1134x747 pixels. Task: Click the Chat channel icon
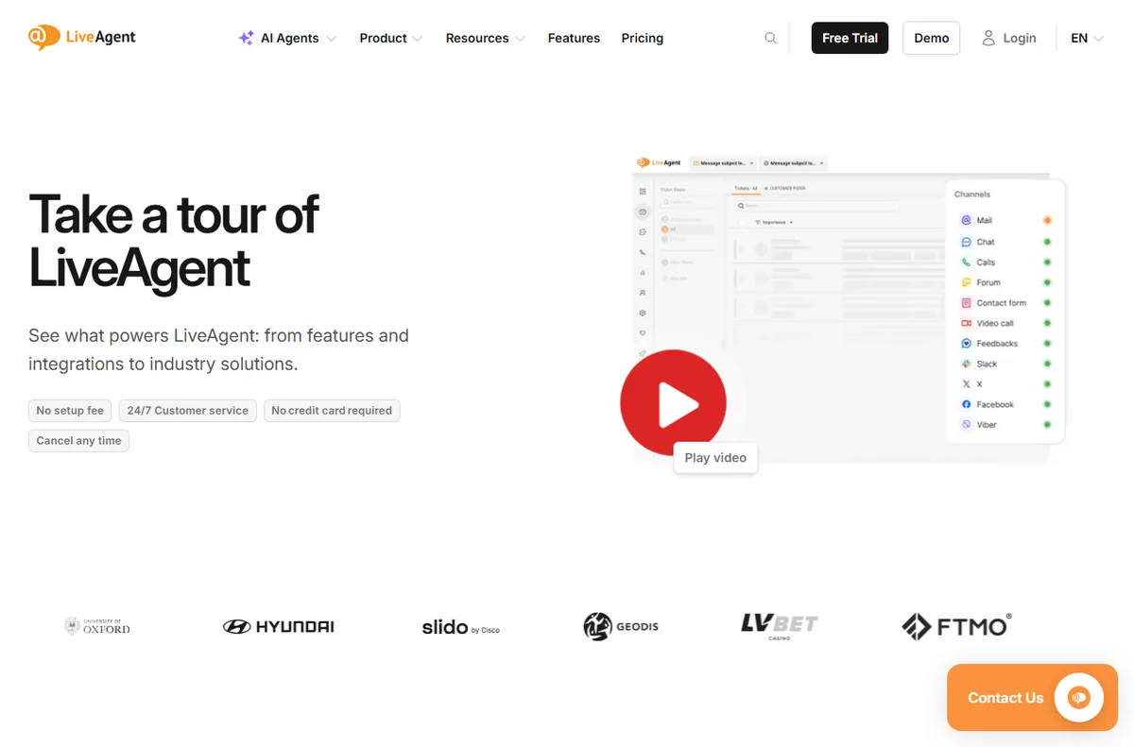[x=966, y=242]
